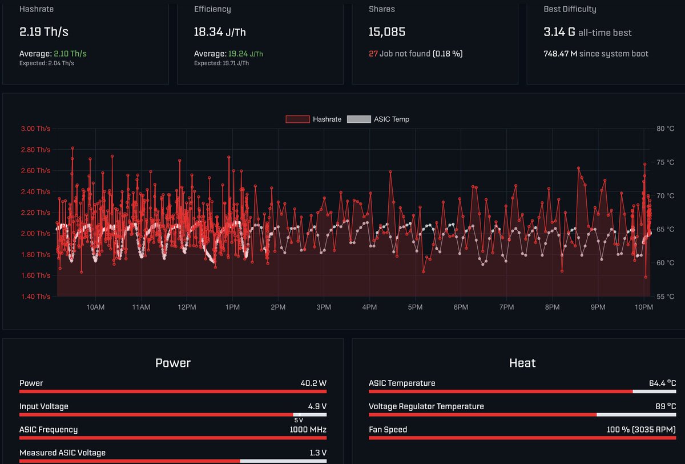Click the Hashrate legend label
This screenshot has height=464, width=685.
(327, 119)
